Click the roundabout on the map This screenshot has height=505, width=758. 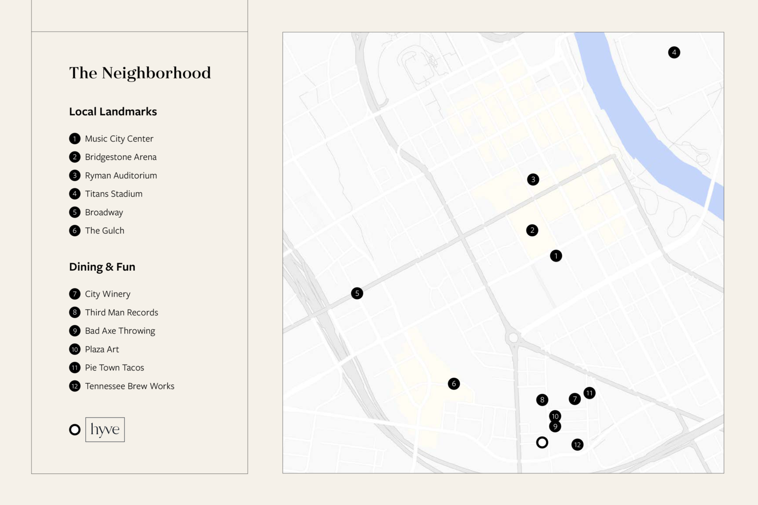(513, 338)
